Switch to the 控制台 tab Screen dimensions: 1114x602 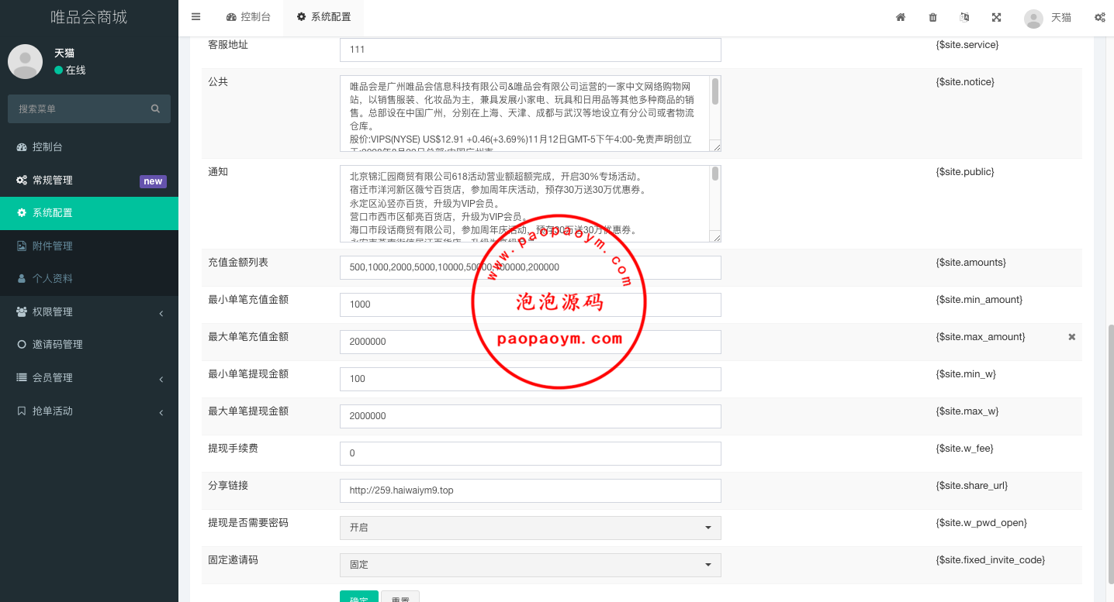(248, 17)
